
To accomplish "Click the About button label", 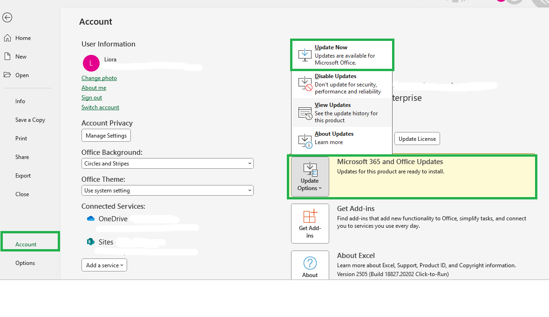I will pyautogui.click(x=310, y=275).
